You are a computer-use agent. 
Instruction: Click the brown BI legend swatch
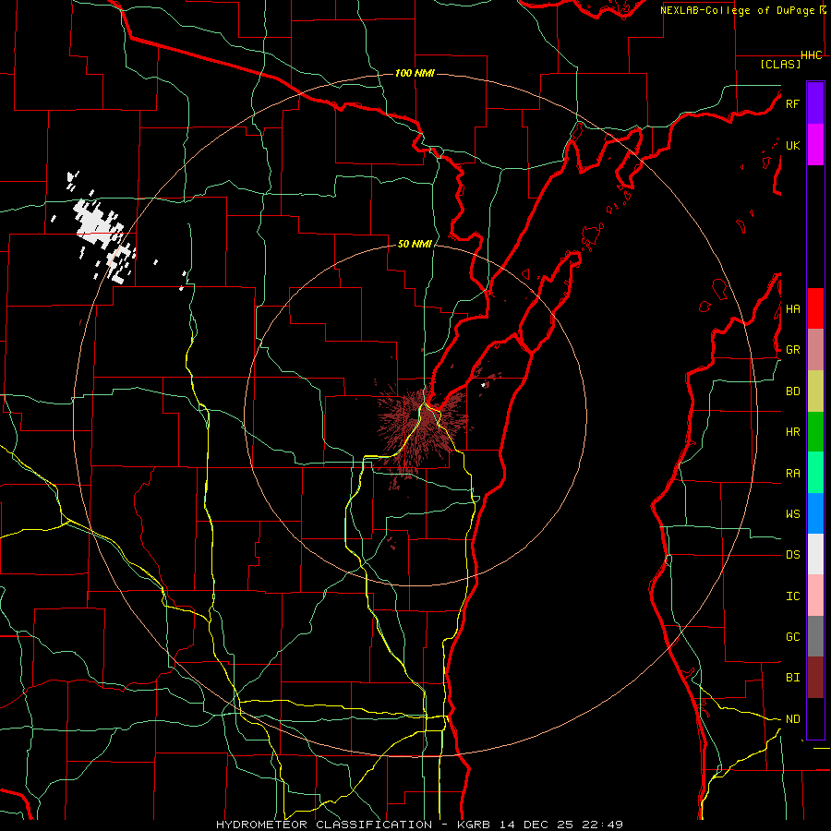[x=815, y=678]
